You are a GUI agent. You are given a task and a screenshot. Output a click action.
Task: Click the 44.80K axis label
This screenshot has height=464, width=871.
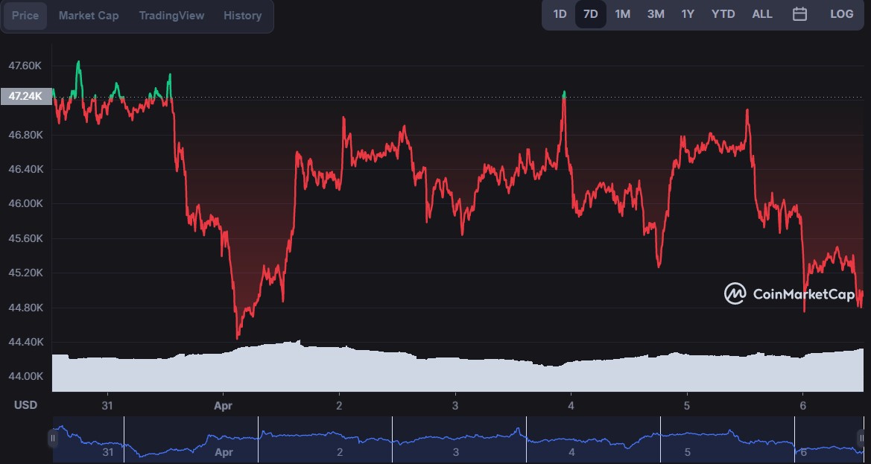25,308
